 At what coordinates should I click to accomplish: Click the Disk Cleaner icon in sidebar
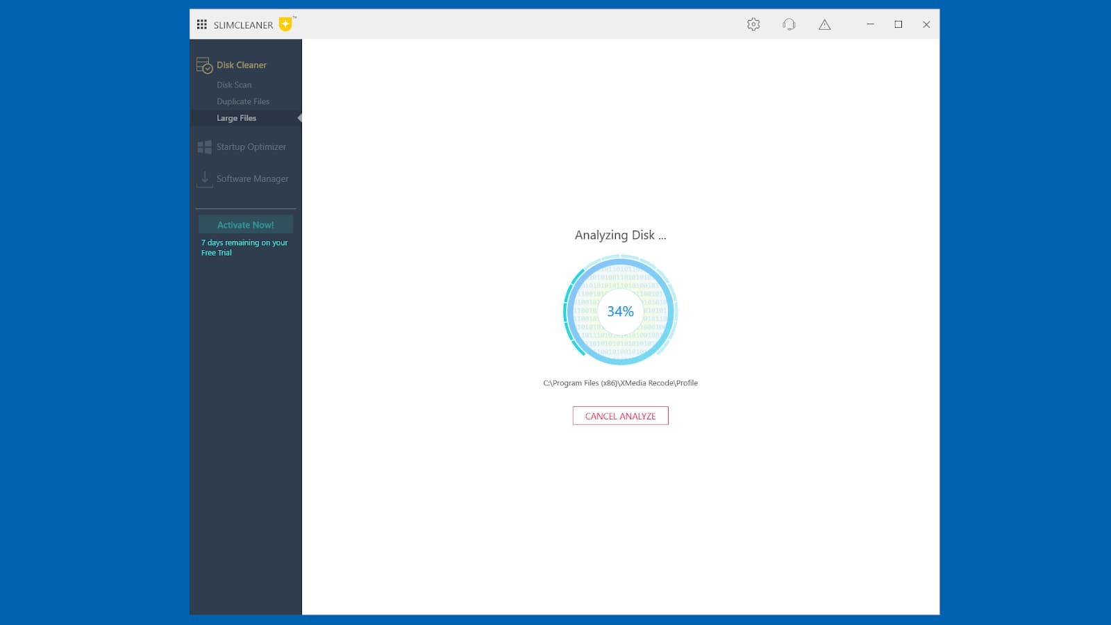[204, 65]
